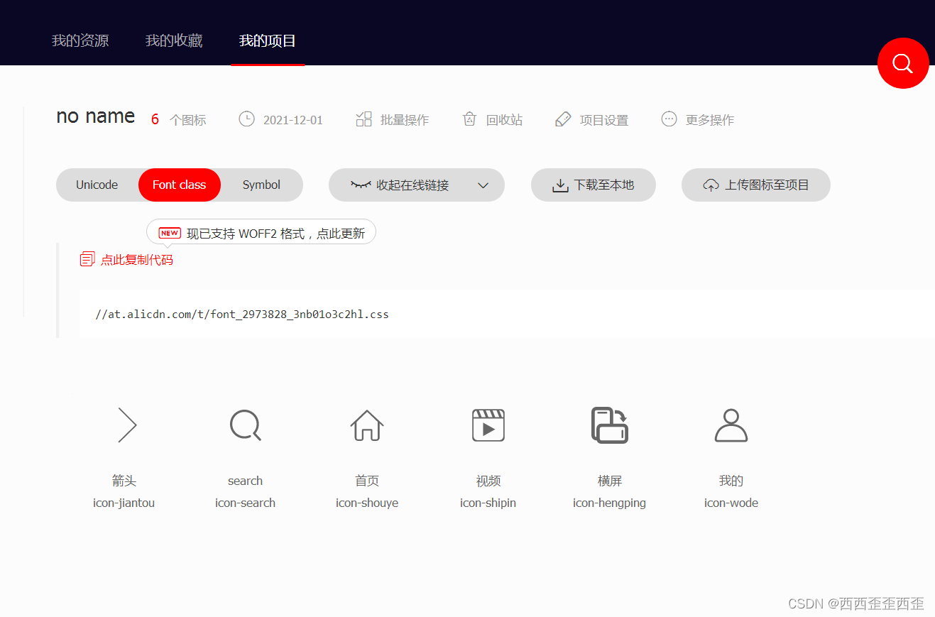Screen dimensions: 935x617
Task: Switch to Font class mode
Action: [x=180, y=185]
